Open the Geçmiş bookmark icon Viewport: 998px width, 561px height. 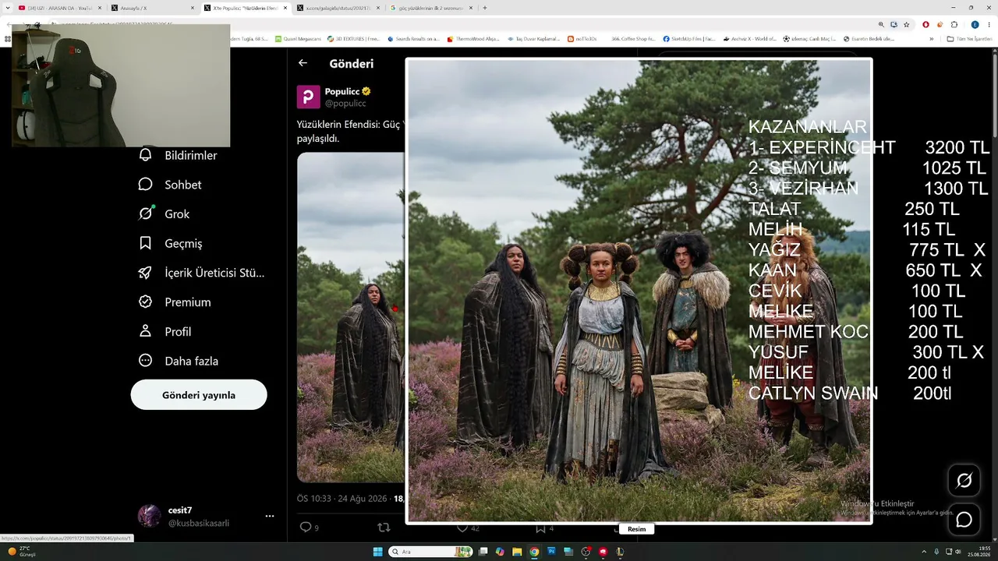click(145, 243)
